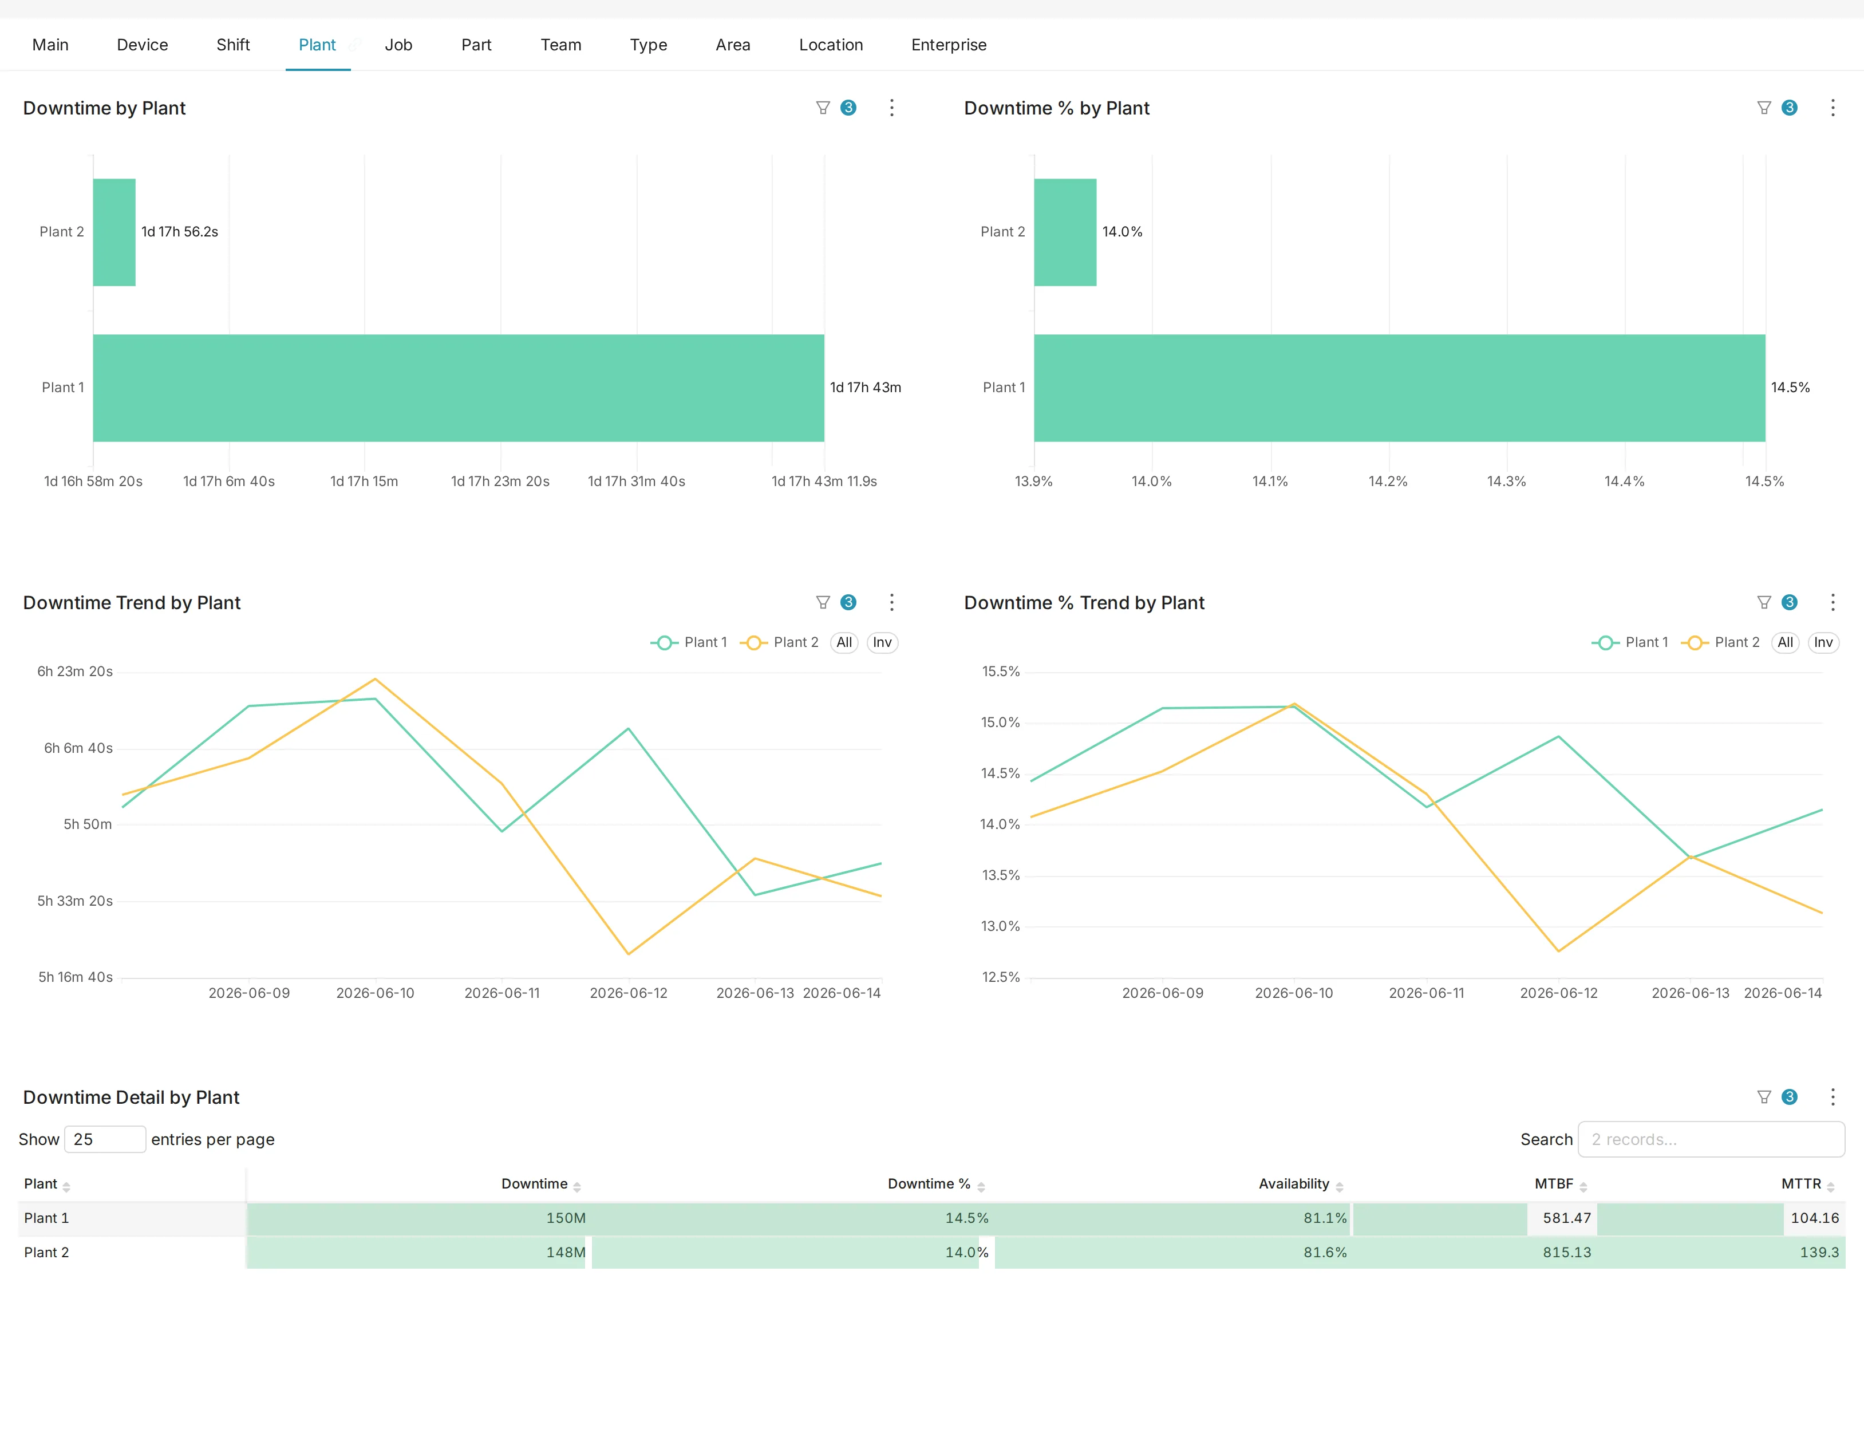The width and height of the screenshot is (1864, 1445).
Task: Click Plant 1 bar in Downtime by Plant
Action: (x=459, y=388)
